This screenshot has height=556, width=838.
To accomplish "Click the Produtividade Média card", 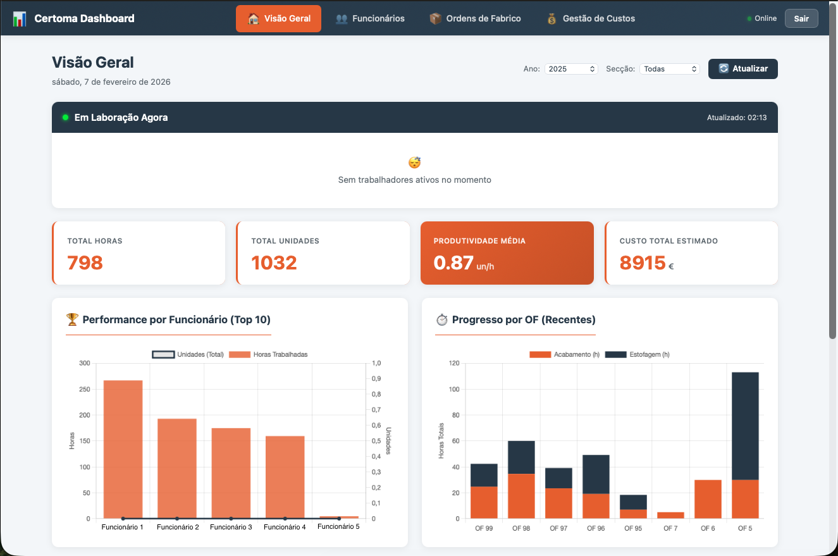I will (x=507, y=253).
